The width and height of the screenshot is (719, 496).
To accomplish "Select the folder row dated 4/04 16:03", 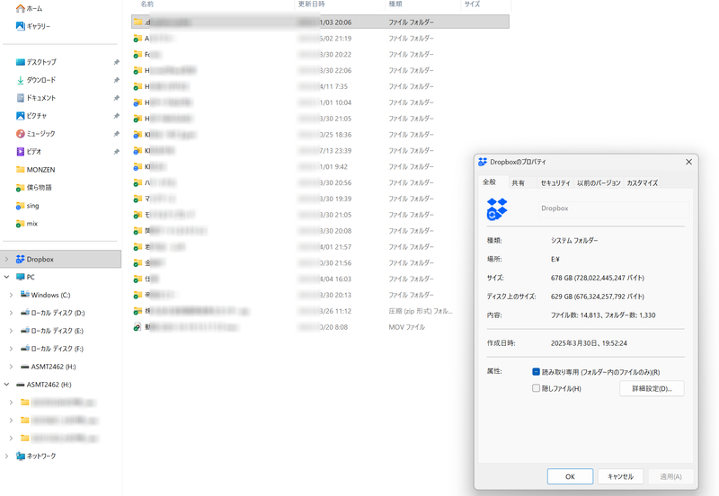I will [x=320, y=279].
